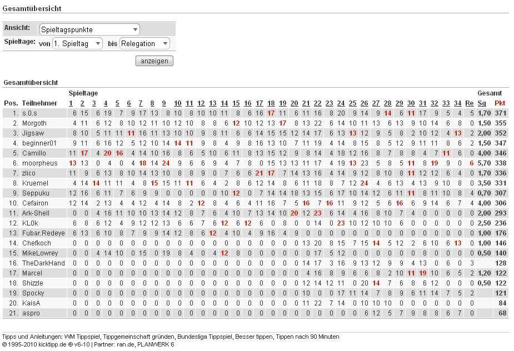Select participant Kruemel
The height and width of the screenshot is (351, 514).
[35, 183]
